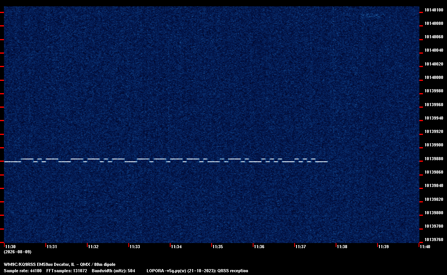Click the 11:39 time axis label
447x275 pixels.
383,247
